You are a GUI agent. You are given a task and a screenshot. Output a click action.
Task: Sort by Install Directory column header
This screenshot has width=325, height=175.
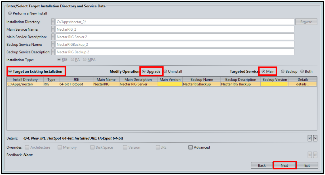pos(25,79)
